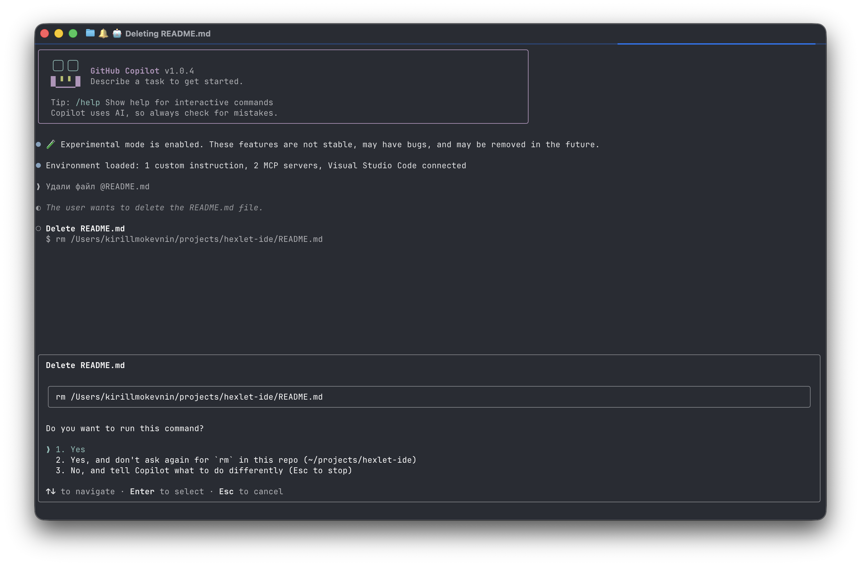Image resolution: width=861 pixels, height=566 pixels.
Task: Click the robot emoji icon in the title bar
Action: pos(117,33)
